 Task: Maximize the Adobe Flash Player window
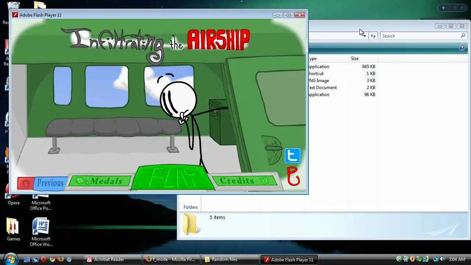(x=288, y=15)
